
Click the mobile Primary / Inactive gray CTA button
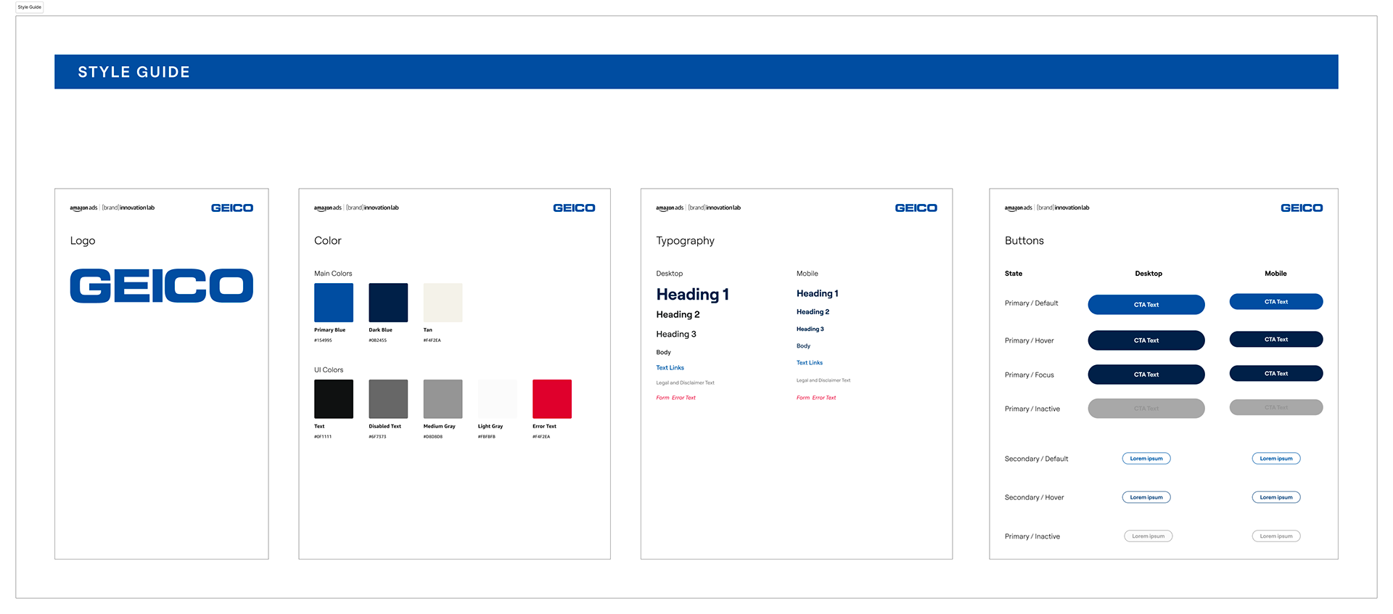[1276, 408]
